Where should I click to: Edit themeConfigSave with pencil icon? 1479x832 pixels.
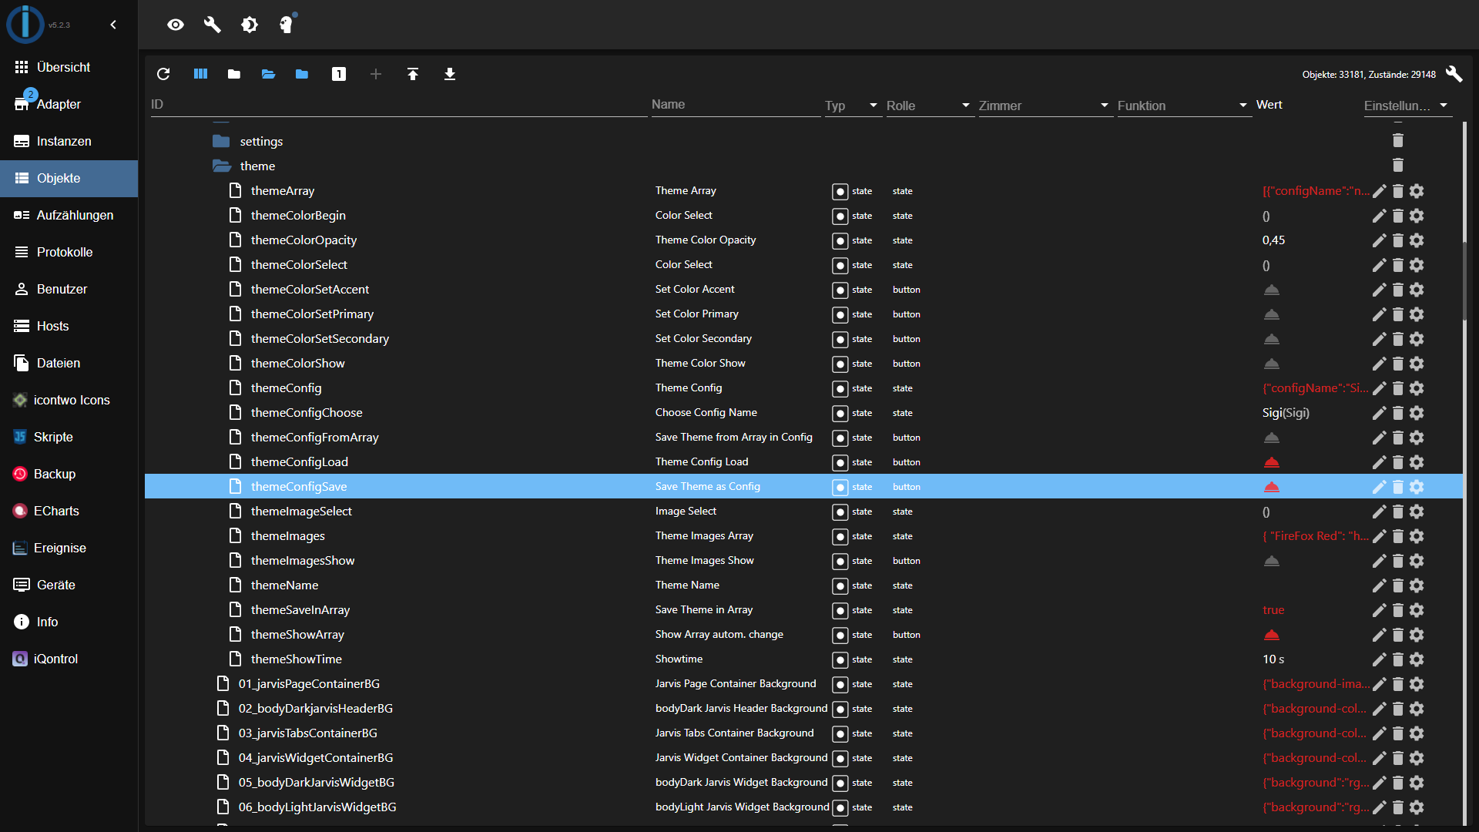1379,487
